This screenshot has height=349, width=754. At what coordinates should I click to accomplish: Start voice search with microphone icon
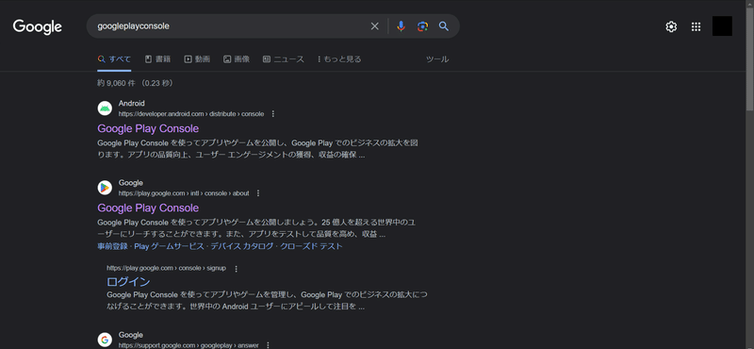click(x=402, y=26)
